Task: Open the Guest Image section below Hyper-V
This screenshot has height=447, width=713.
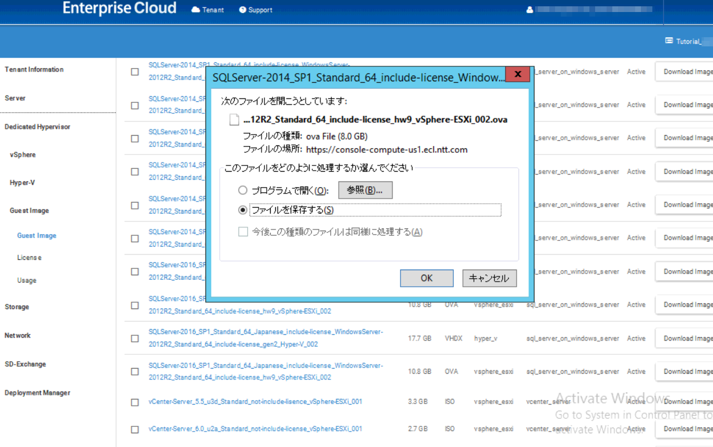Action: click(x=29, y=211)
